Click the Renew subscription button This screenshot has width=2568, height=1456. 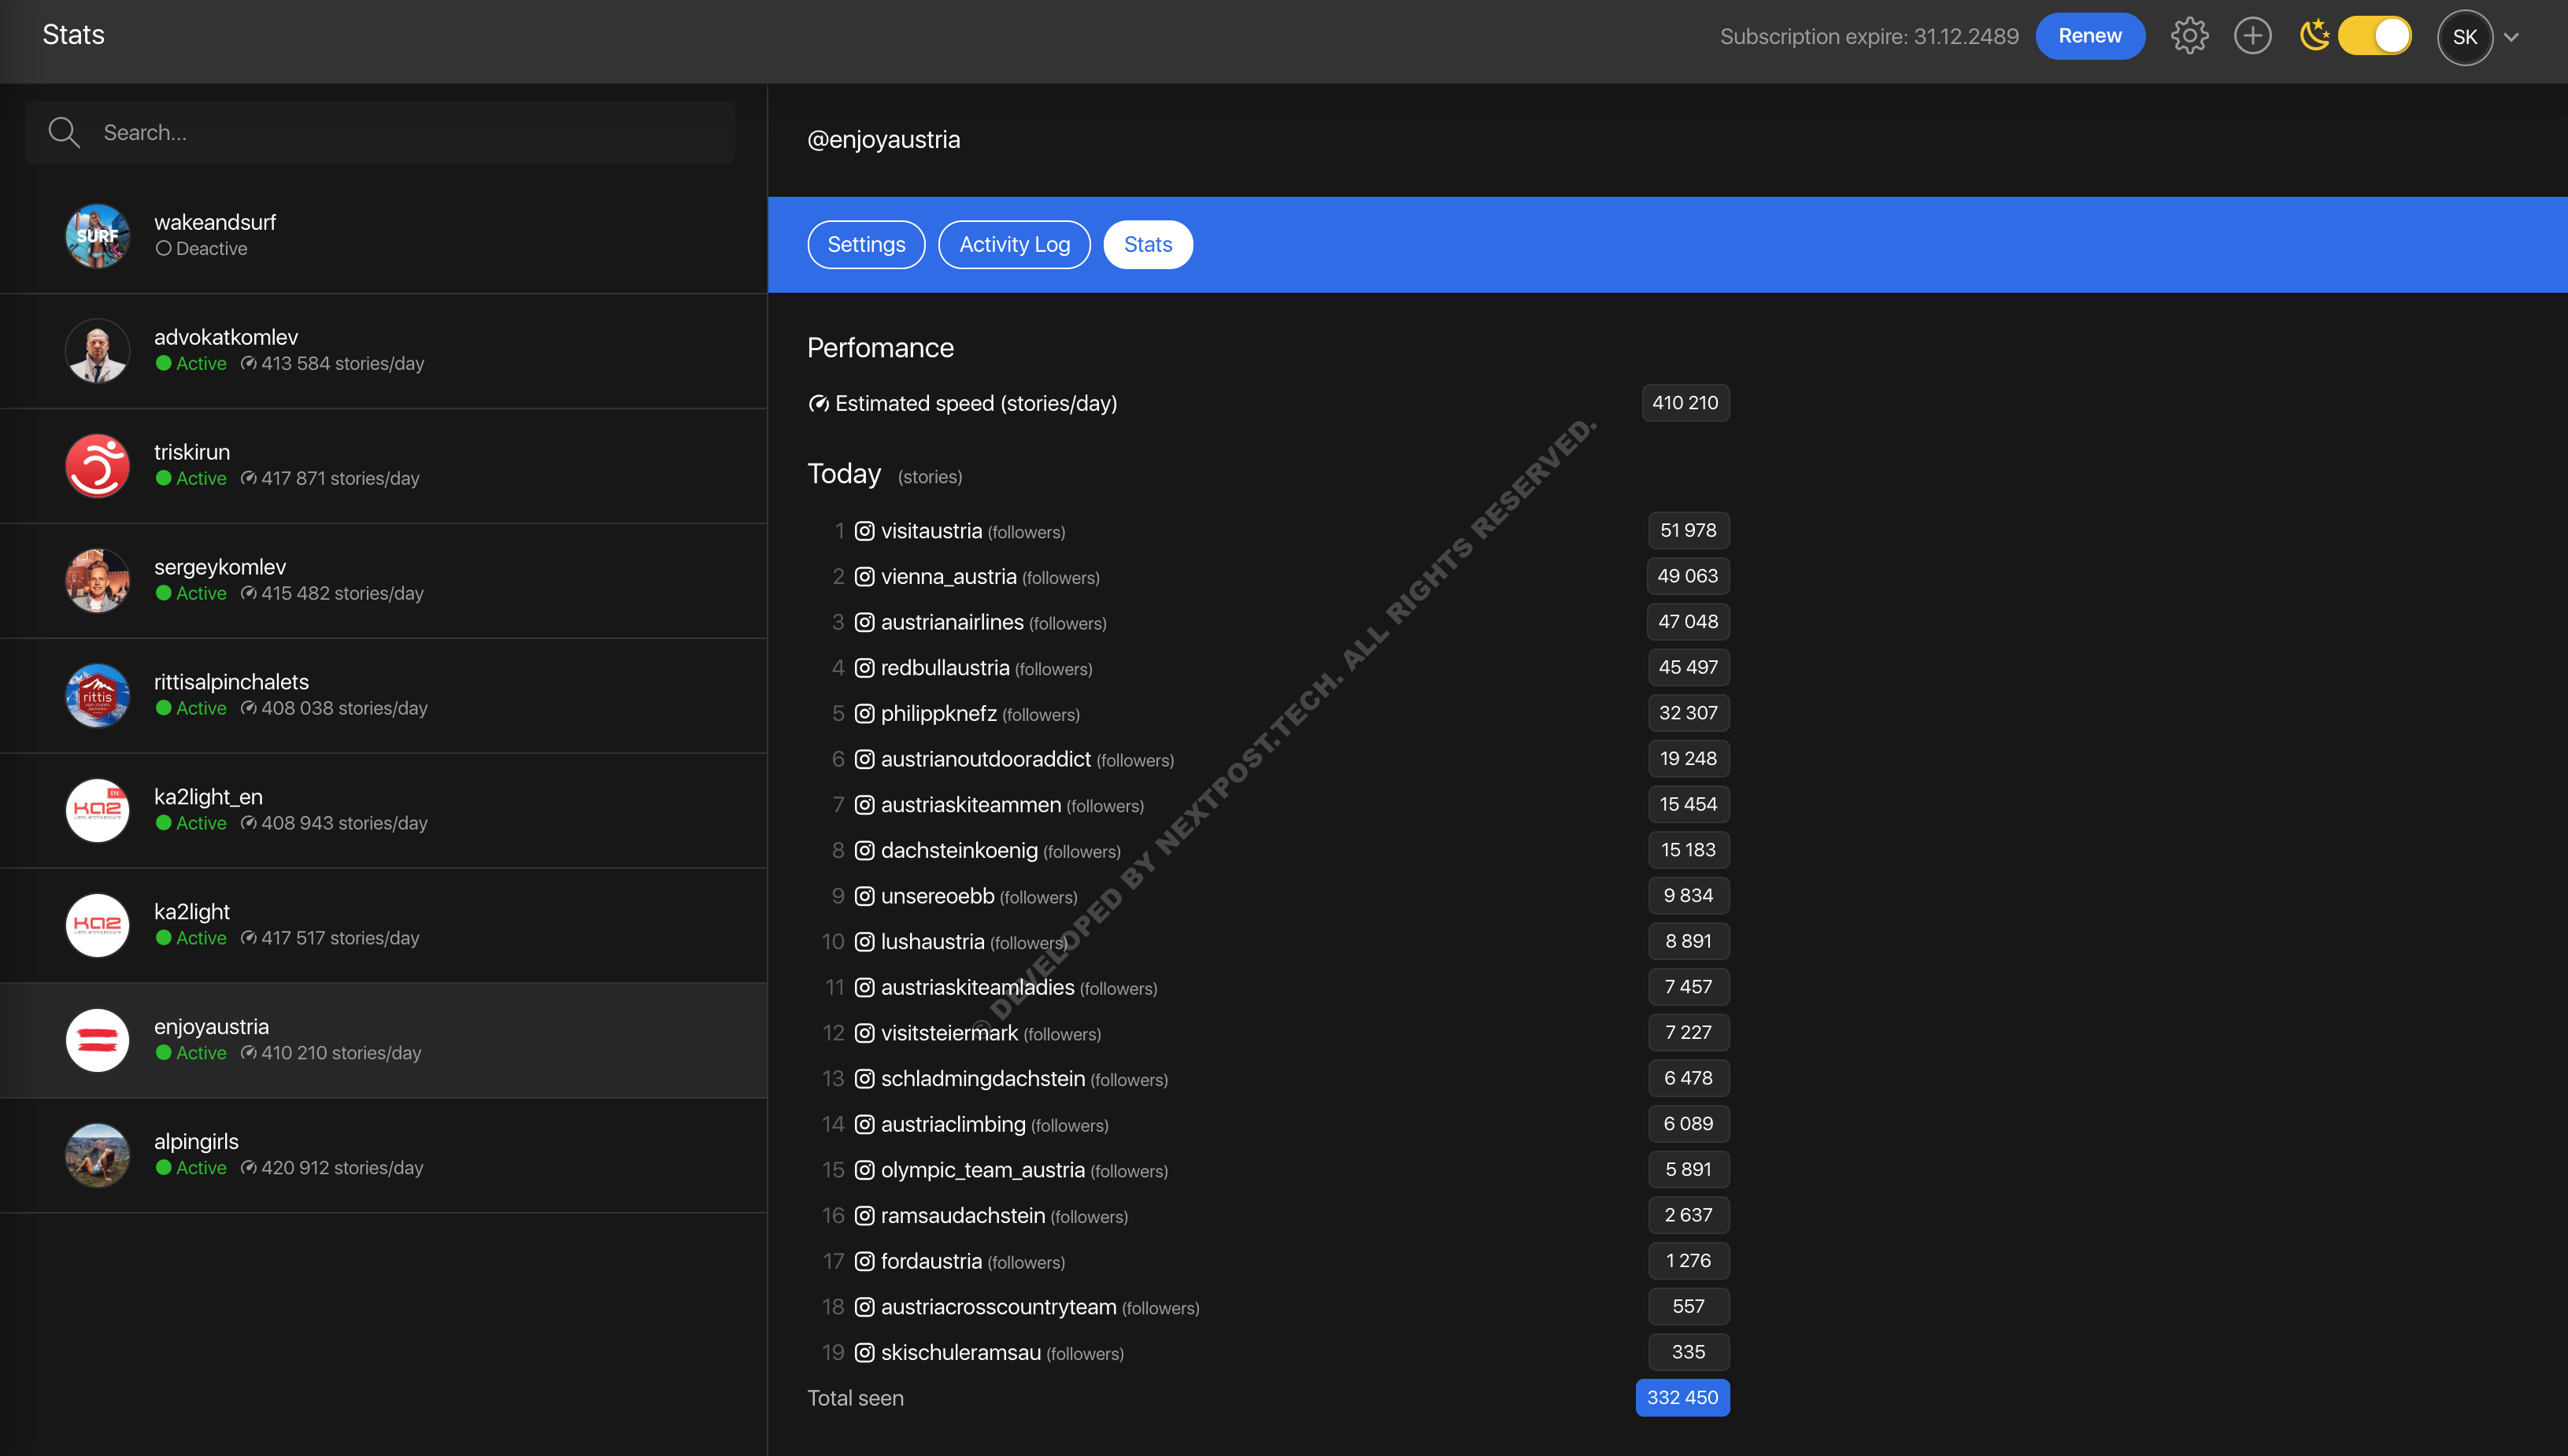tap(2089, 36)
